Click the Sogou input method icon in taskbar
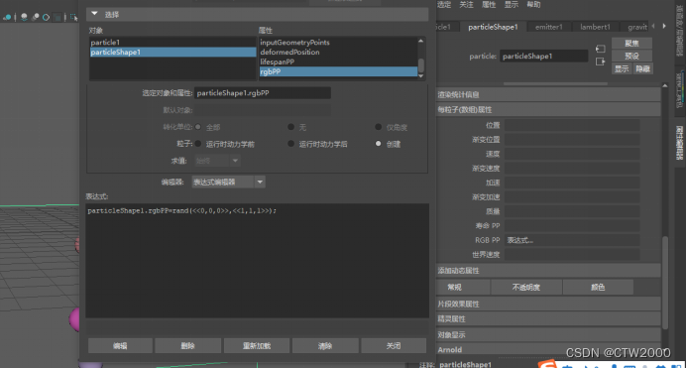Viewport: 687px width, 368px height. click(547, 364)
